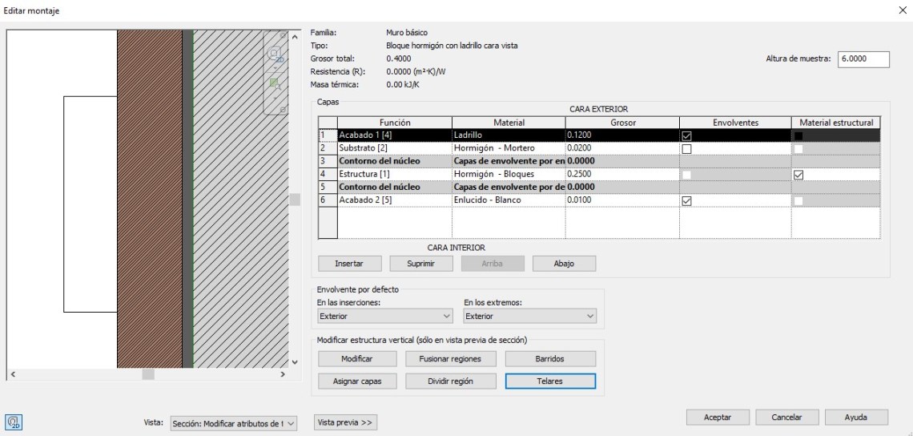Click the Altura de muestra input field
Screen dimensions: 913x436
pos(863,59)
